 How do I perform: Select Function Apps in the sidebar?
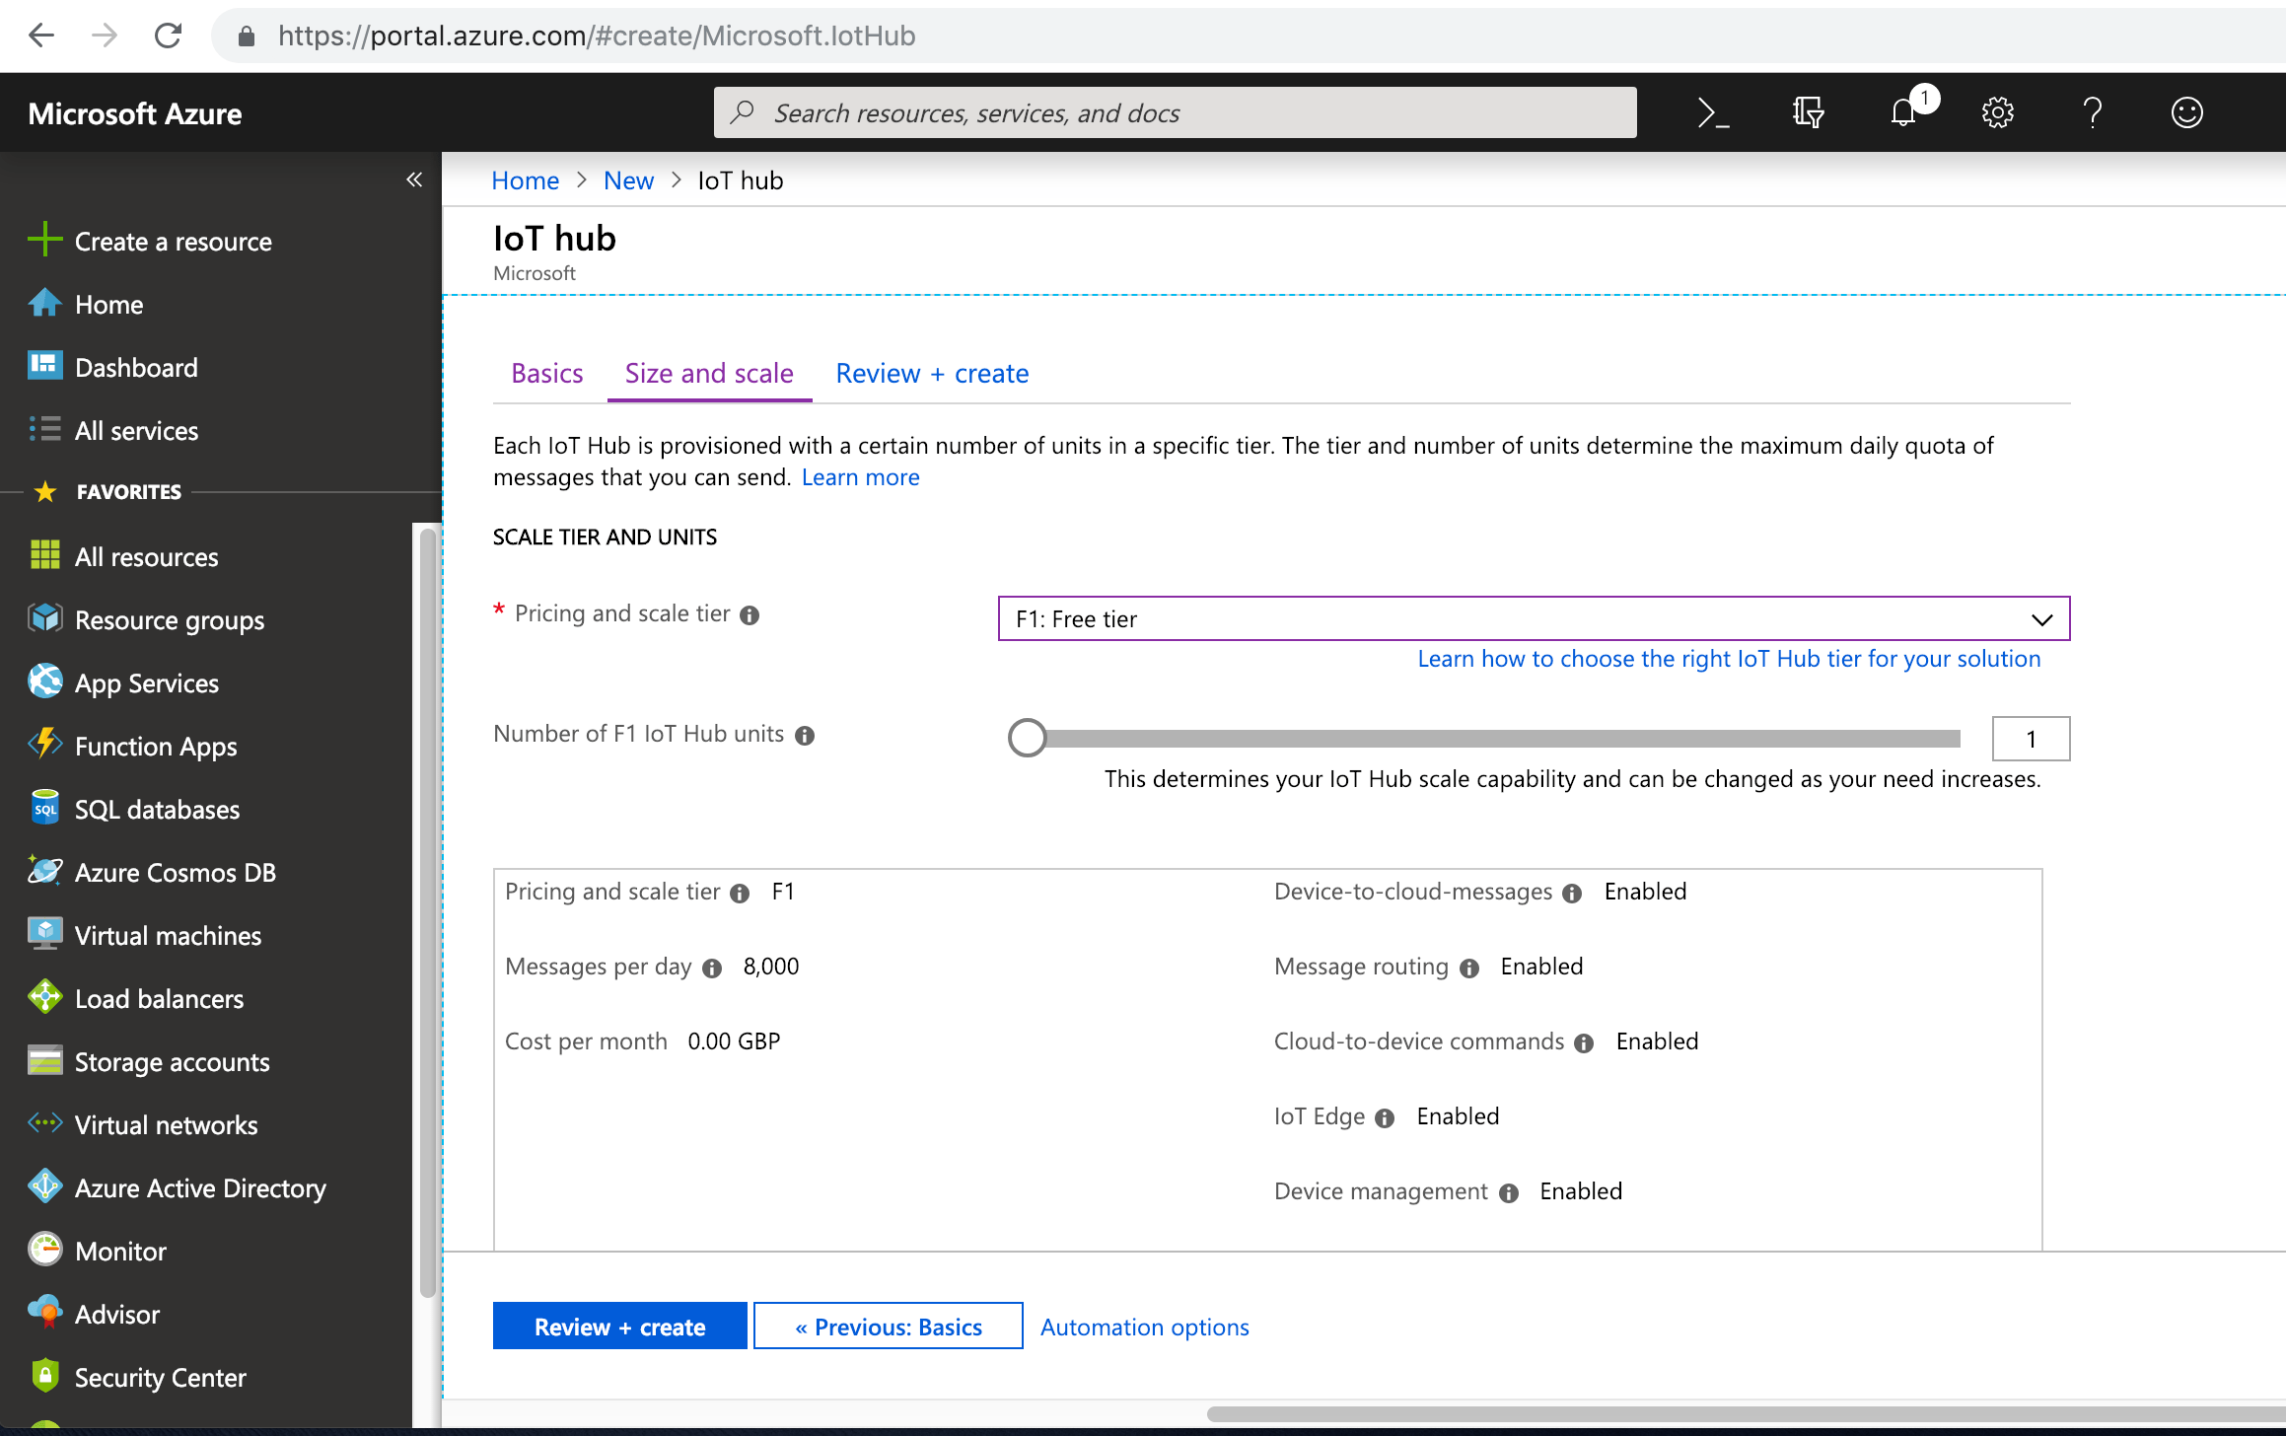(x=156, y=747)
